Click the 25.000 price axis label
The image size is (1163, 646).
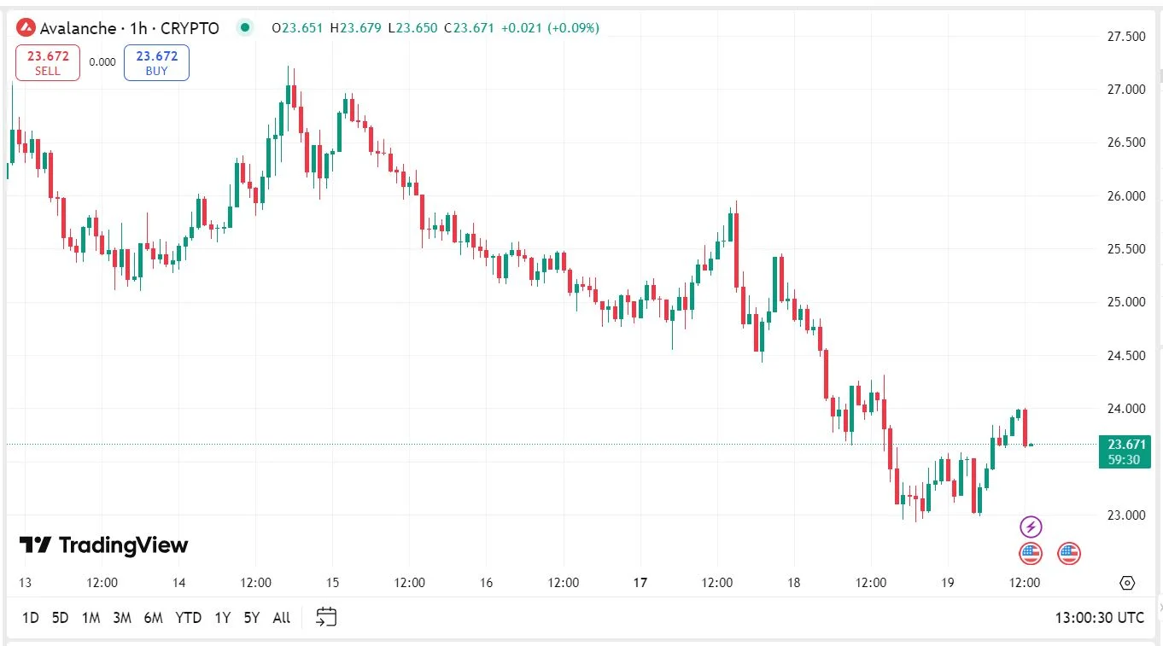[1125, 302]
